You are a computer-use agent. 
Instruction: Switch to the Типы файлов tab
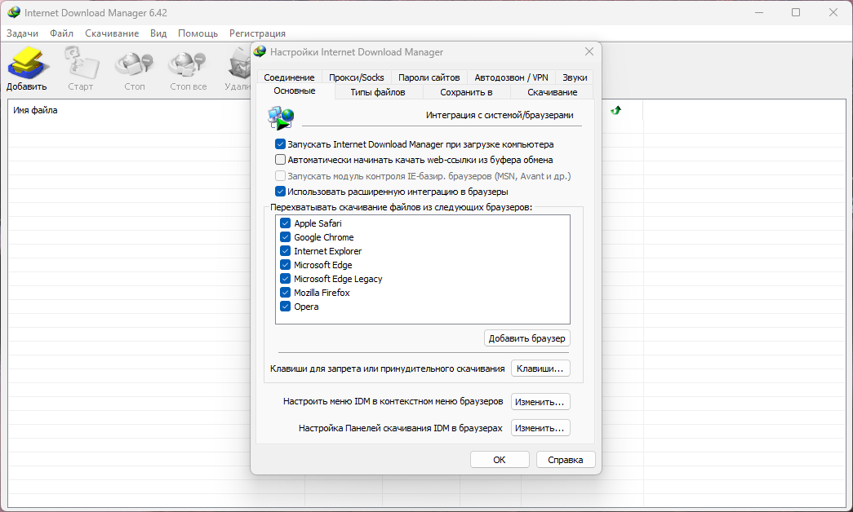point(378,92)
